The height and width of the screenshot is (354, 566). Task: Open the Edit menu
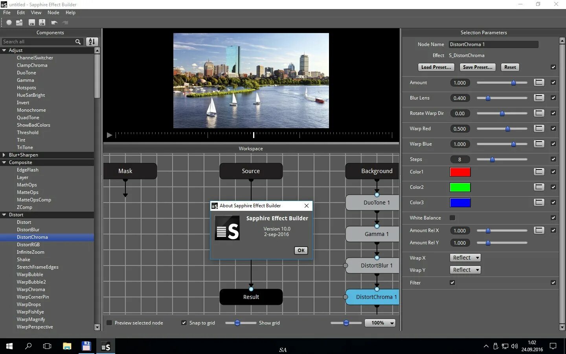coord(21,13)
